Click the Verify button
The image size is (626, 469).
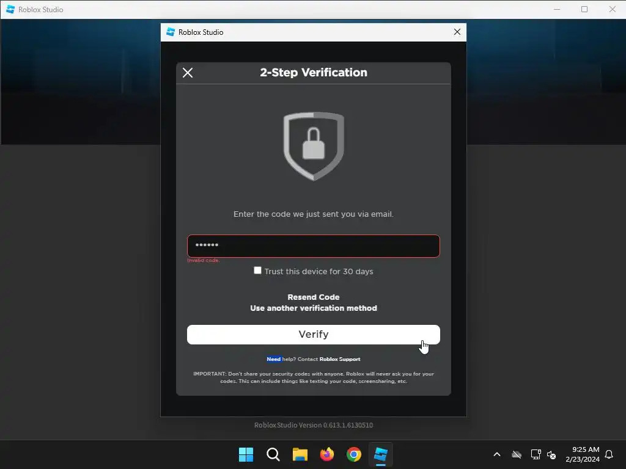314,335
